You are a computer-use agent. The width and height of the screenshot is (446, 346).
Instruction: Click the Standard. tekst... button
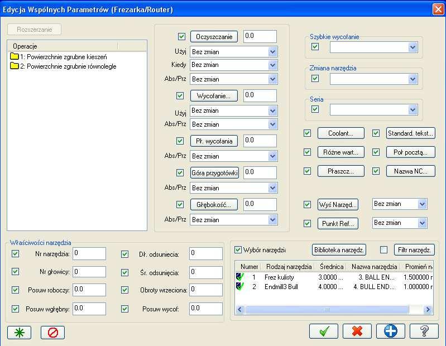[410, 133]
